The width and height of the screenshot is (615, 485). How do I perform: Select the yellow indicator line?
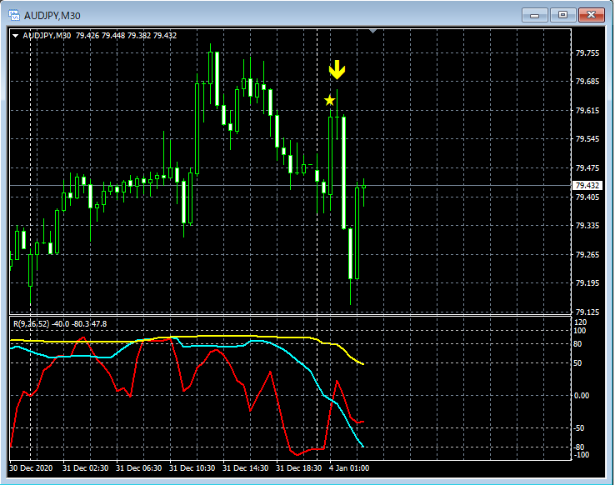tap(250, 336)
